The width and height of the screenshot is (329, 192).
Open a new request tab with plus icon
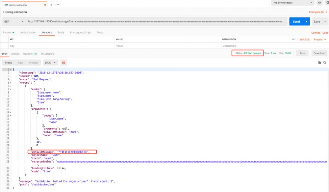(x=51, y=5)
